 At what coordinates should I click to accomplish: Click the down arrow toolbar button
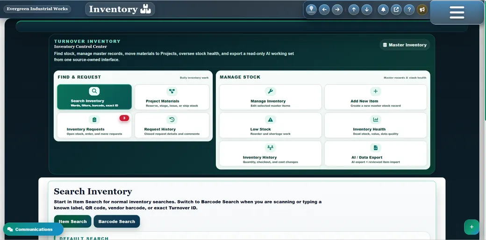(367, 9)
